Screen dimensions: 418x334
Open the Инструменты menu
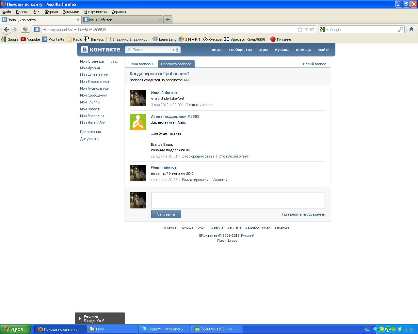95,12
